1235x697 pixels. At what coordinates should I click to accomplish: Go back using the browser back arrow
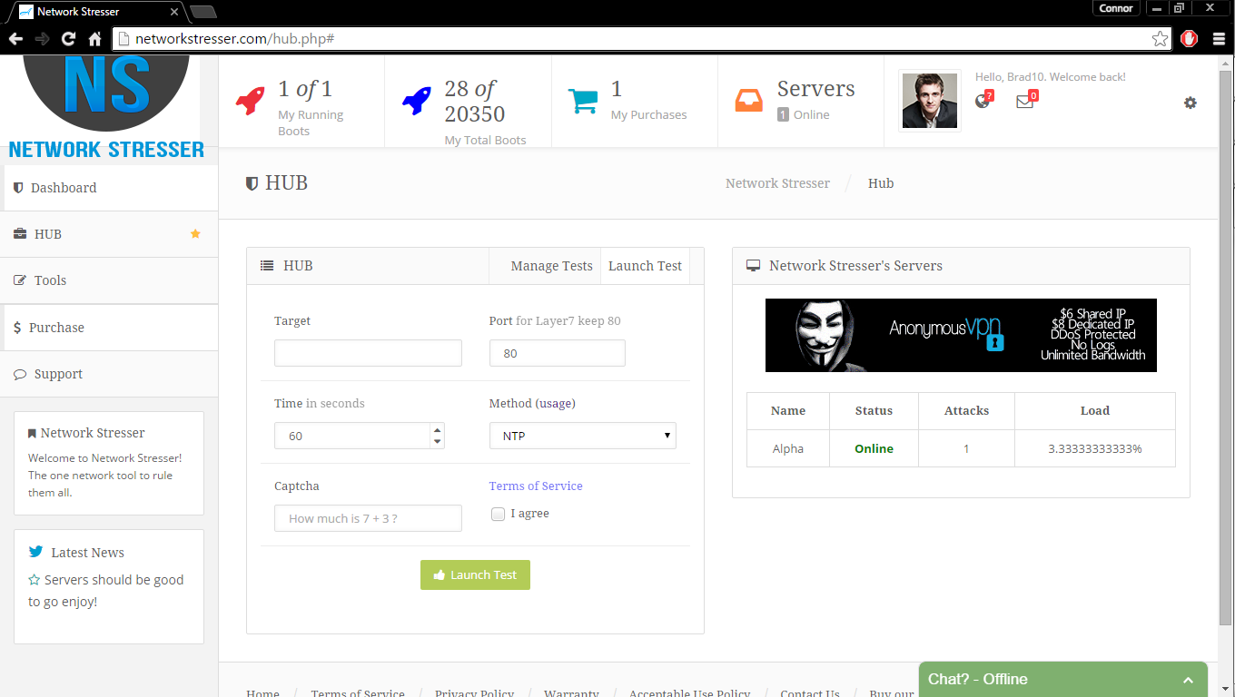(15, 39)
